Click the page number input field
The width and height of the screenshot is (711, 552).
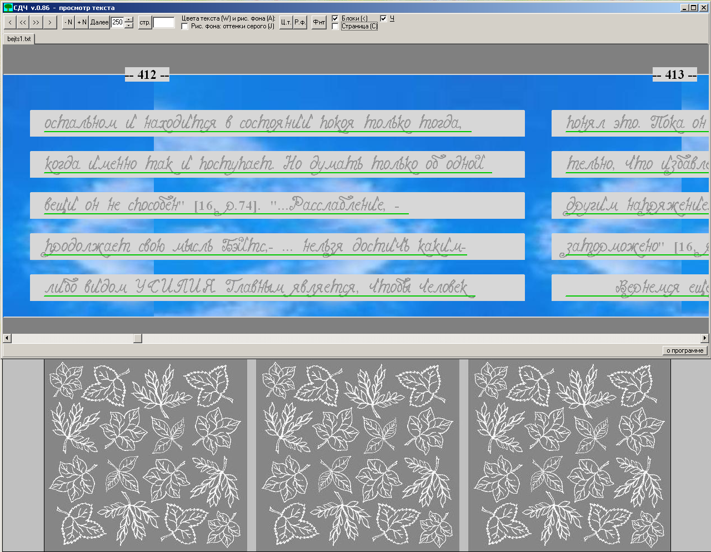point(164,23)
